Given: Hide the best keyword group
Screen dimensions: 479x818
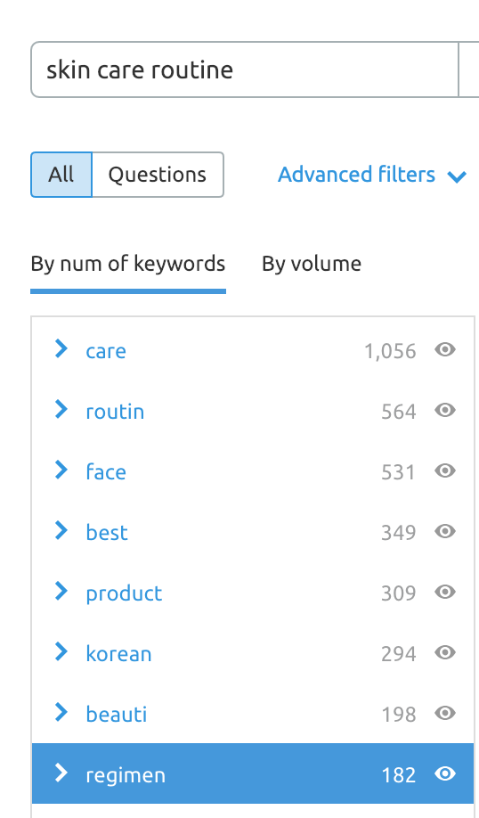Looking at the screenshot, I should tap(445, 532).
